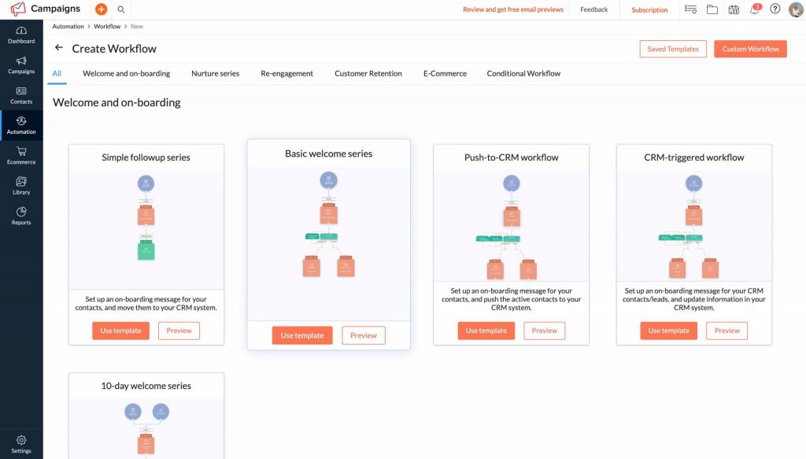Open Library in the sidebar
This screenshot has height=459, width=806.
21,186
